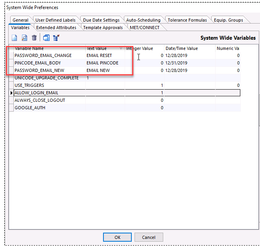
Task: Click the Text Value column sort arrow
Action: [x=120, y=48]
